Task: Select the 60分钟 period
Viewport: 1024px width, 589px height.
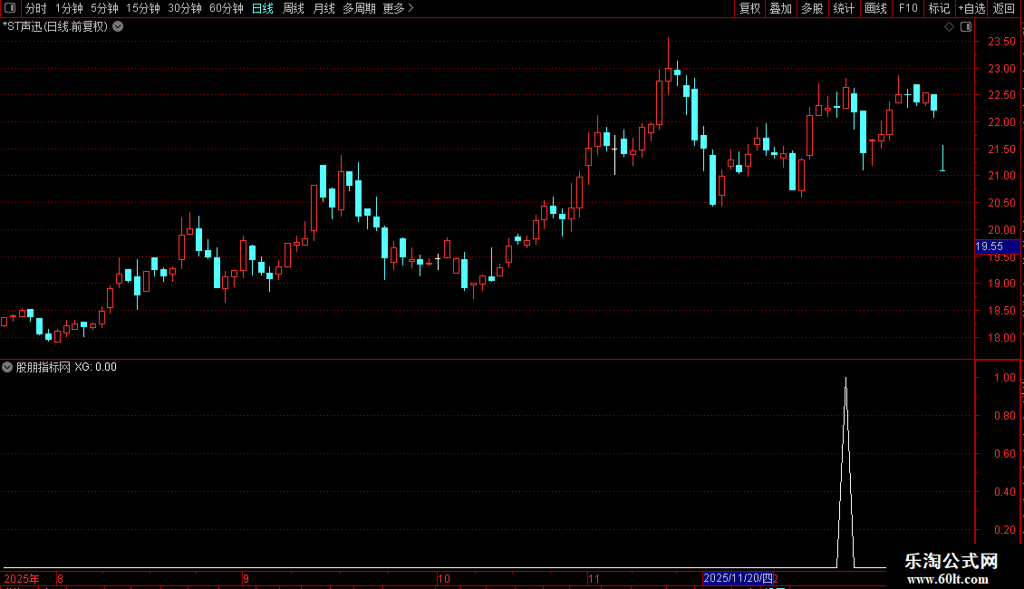Action: [227, 8]
